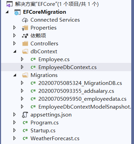This screenshot has height=144, width=134.
Task: Select 20200705093355_addsalary.cs file name
Action: coord(76,91)
